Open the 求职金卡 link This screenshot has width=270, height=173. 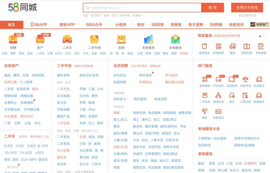120,99
